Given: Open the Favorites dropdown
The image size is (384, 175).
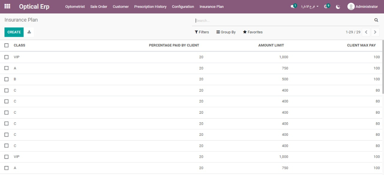Looking at the screenshot, I should click(253, 32).
